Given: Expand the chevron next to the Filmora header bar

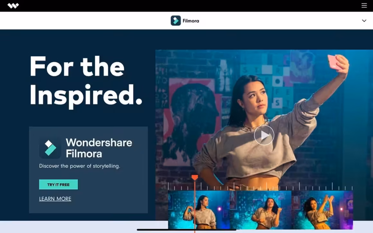Looking at the screenshot, I should coord(364,21).
